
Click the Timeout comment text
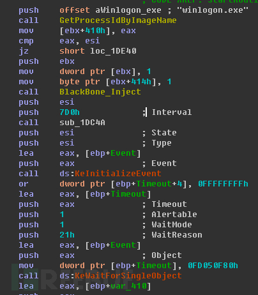coord(169,204)
